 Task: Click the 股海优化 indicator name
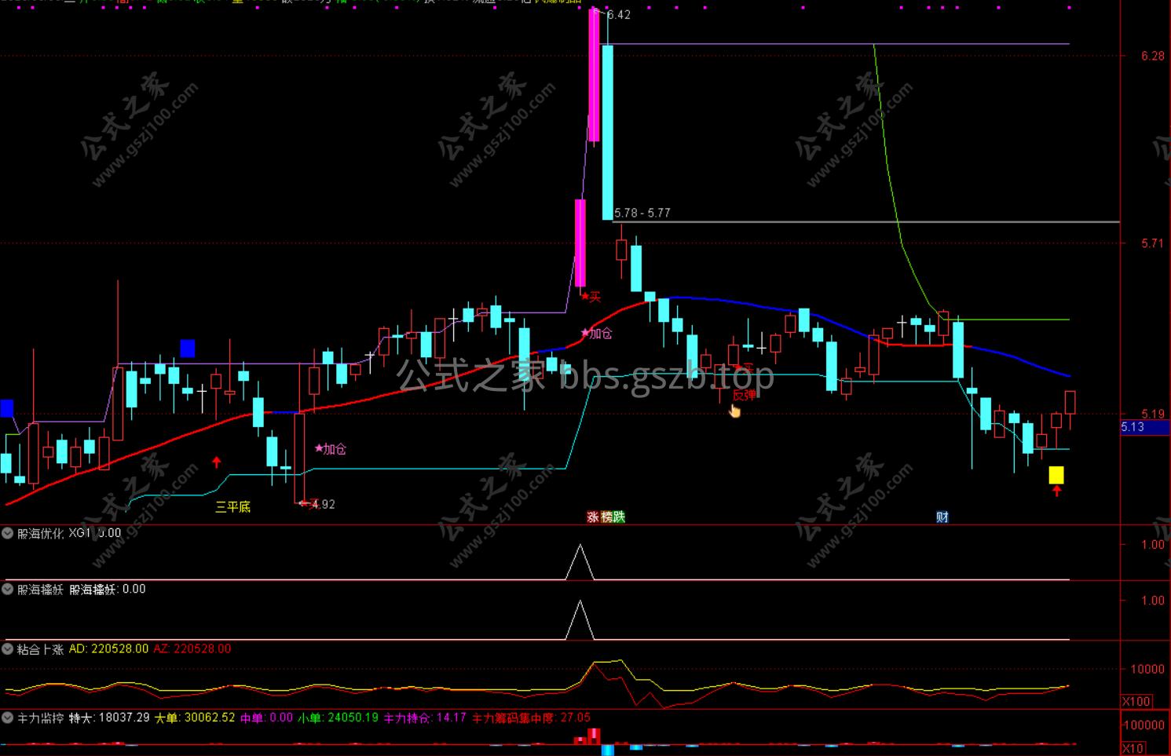[x=40, y=534]
